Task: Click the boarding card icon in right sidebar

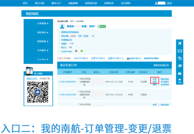Action: (x=180, y=51)
